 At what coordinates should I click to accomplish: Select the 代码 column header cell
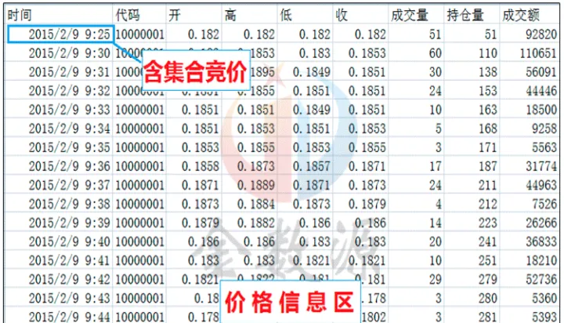tap(139, 16)
